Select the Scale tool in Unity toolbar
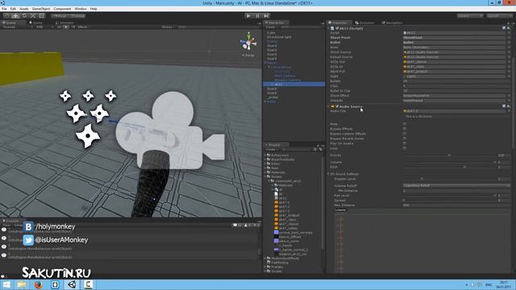 33,16
